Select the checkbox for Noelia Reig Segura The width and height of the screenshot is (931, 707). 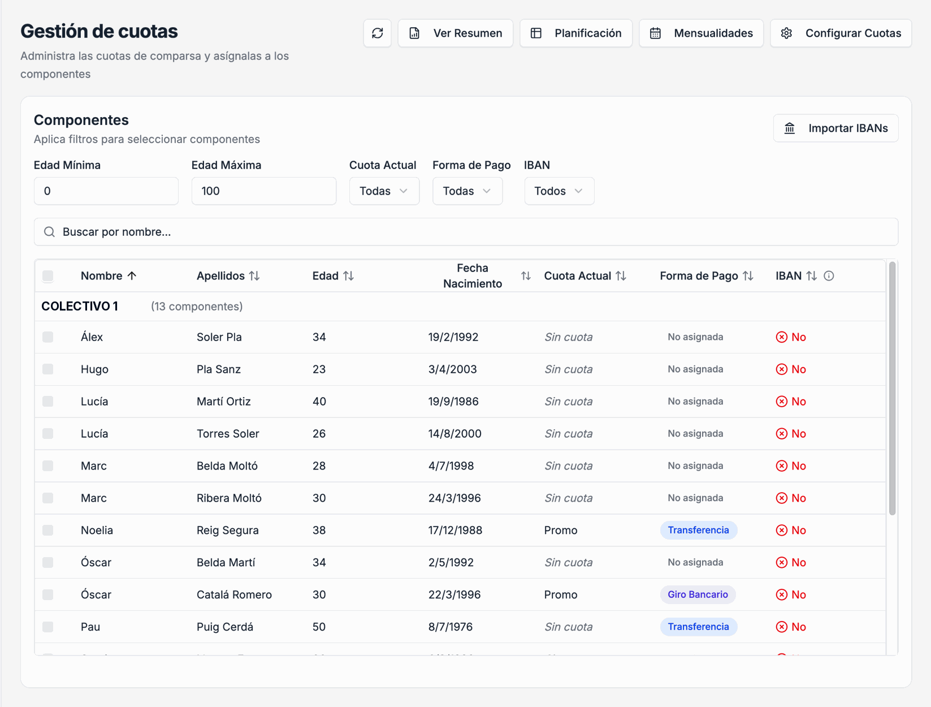[48, 531]
